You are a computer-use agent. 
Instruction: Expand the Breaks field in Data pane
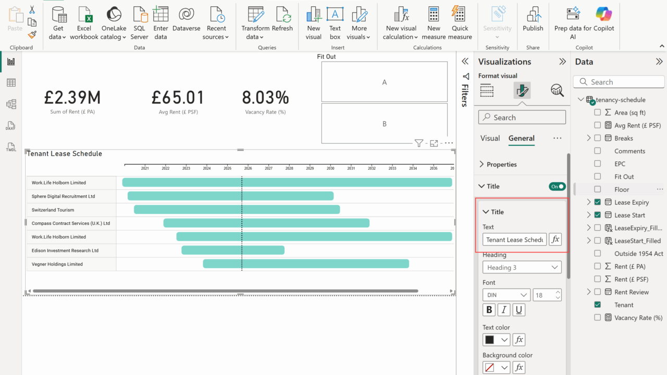click(x=589, y=138)
